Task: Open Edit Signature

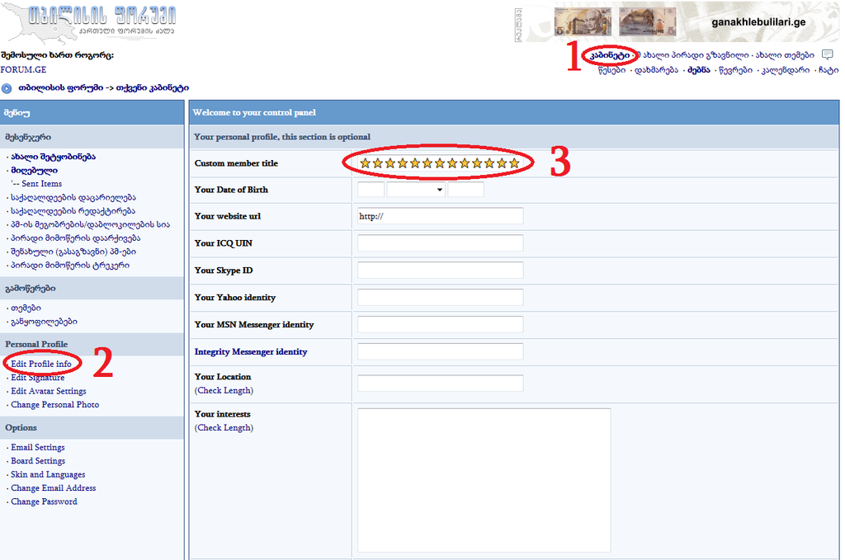Action: [x=38, y=378]
